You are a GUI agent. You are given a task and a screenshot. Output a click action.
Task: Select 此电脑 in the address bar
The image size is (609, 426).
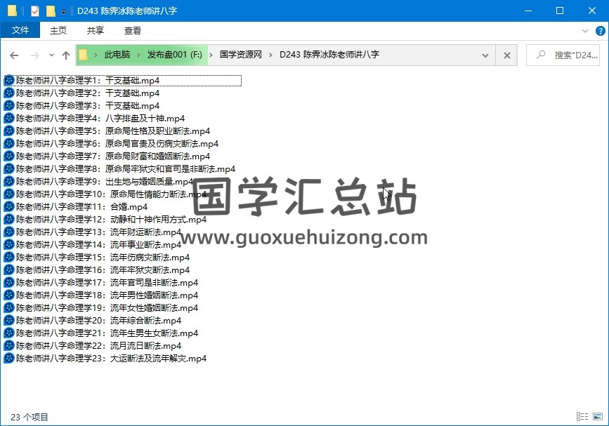point(117,55)
